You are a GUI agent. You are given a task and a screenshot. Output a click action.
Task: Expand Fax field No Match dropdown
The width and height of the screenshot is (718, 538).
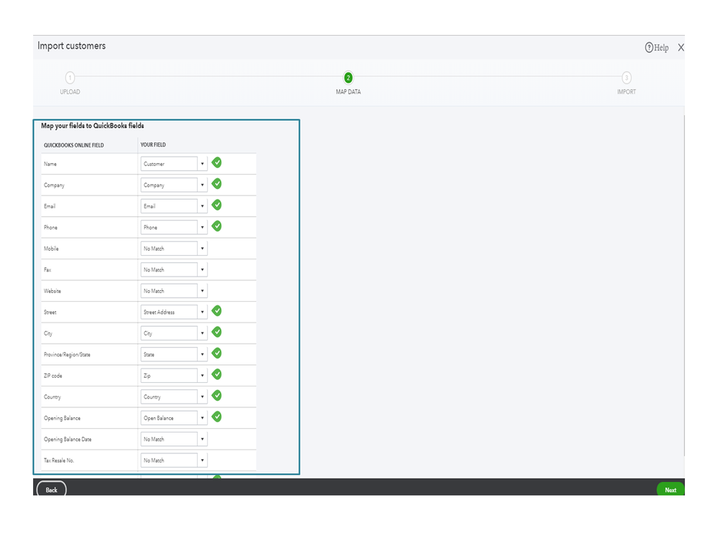pyautogui.click(x=174, y=269)
